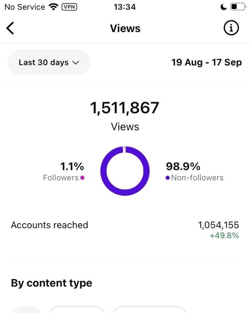Tap the moon Focus icon

(224, 7)
